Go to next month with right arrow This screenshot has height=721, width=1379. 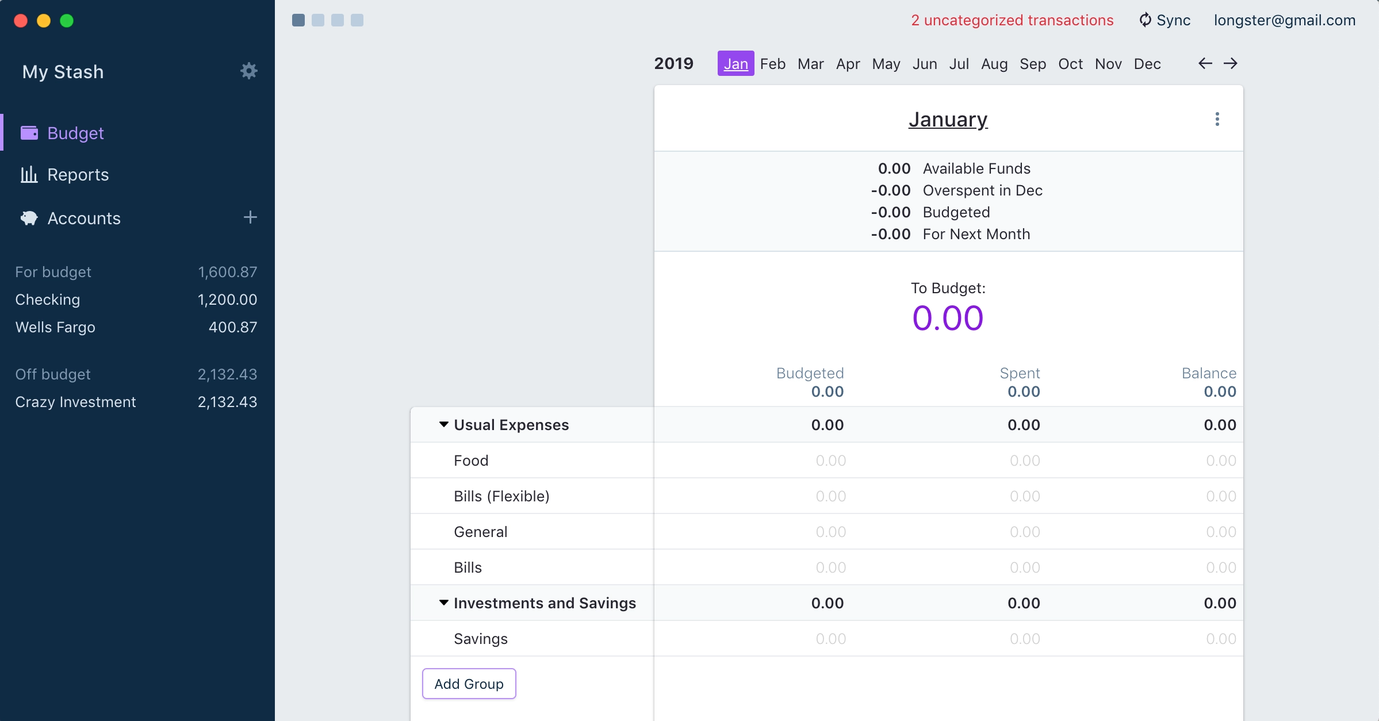click(x=1231, y=63)
